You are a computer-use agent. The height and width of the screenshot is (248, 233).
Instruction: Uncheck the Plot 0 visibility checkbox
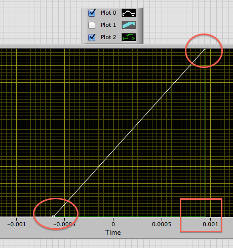pyautogui.click(x=92, y=13)
